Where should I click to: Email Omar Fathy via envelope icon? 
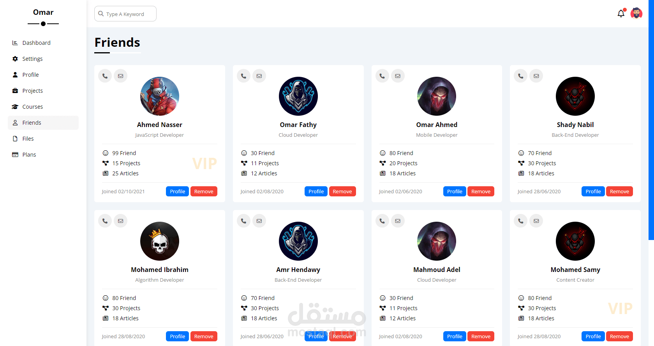pos(259,76)
